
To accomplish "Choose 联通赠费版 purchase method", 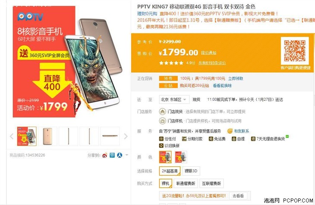I will [186, 183].
